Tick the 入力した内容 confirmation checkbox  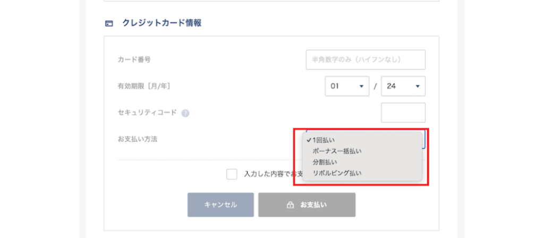coord(232,174)
